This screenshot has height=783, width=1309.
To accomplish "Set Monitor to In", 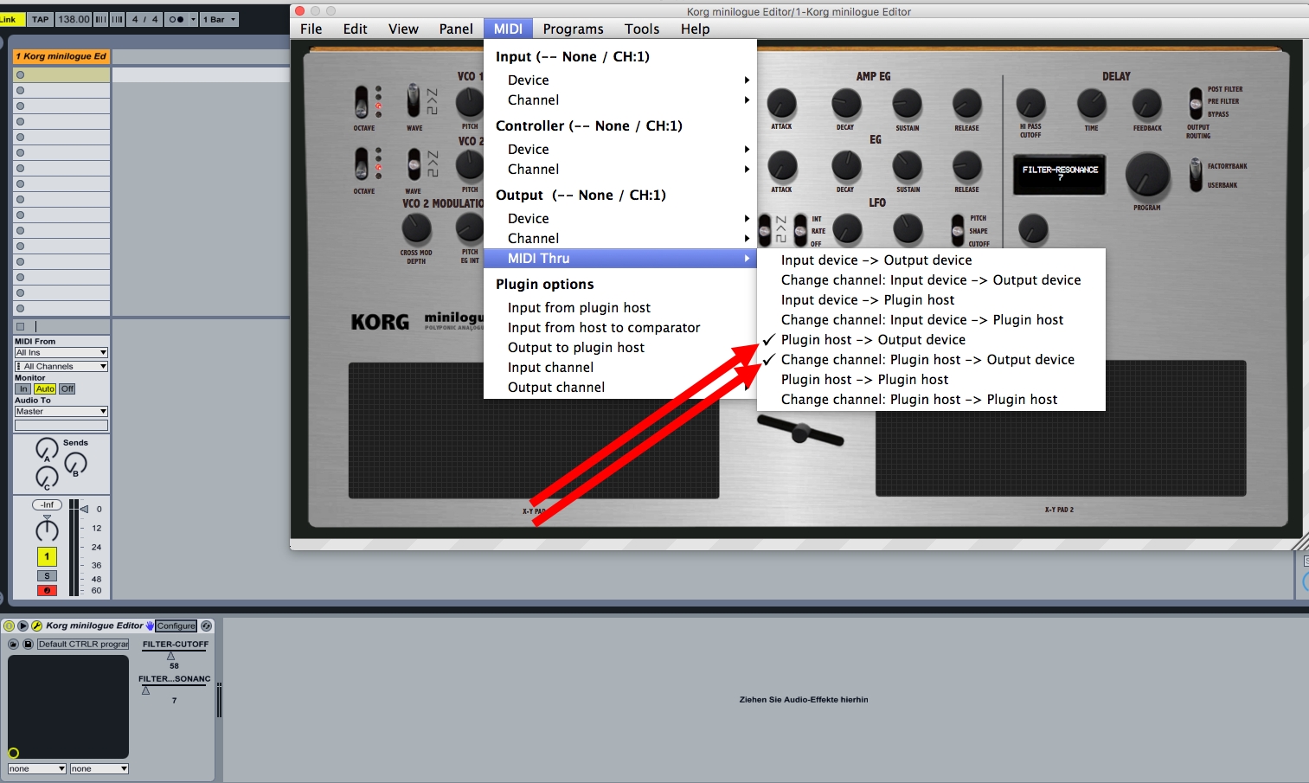I will [x=23, y=388].
